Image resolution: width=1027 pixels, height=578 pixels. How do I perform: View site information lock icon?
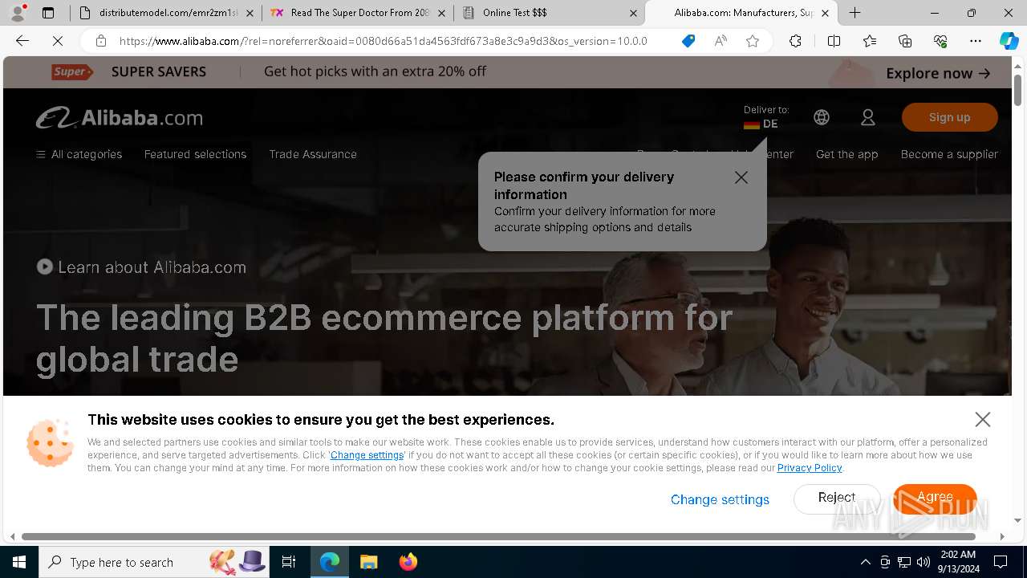click(x=100, y=41)
